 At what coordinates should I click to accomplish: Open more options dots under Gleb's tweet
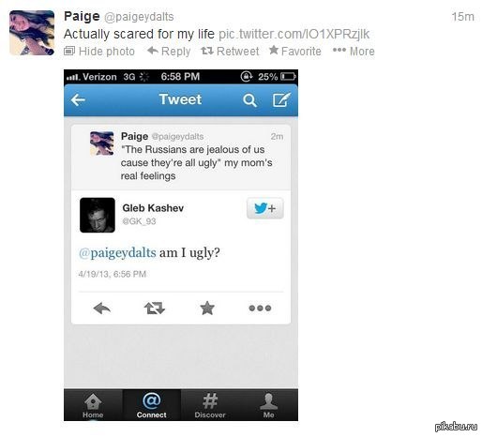pyautogui.click(x=260, y=309)
